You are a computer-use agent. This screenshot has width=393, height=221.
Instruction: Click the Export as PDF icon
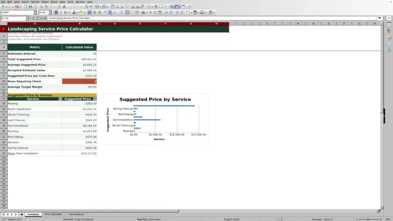26,7
